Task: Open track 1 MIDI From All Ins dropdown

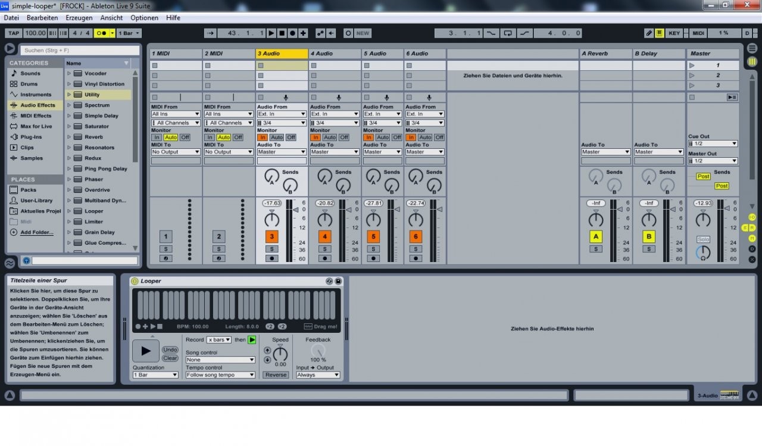Action: (175, 114)
